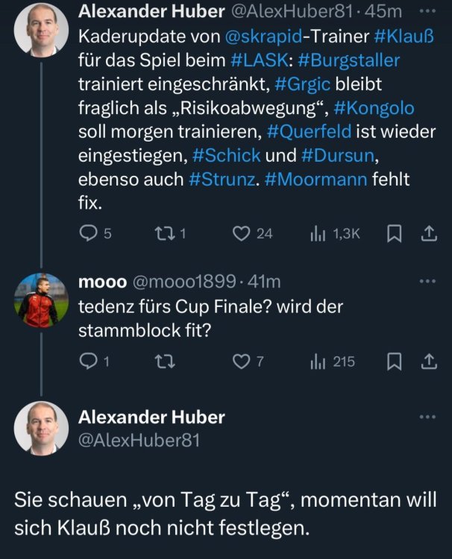Reply to Alexander Huber's Kaderupdate tweet
Image resolution: width=452 pixels, height=559 pixels.
[88, 233]
